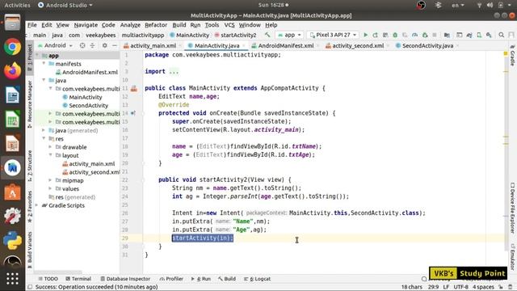Image resolution: width=517 pixels, height=291 pixels.
Task: Select activity_second.xml in project tree
Action: tap(91, 172)
